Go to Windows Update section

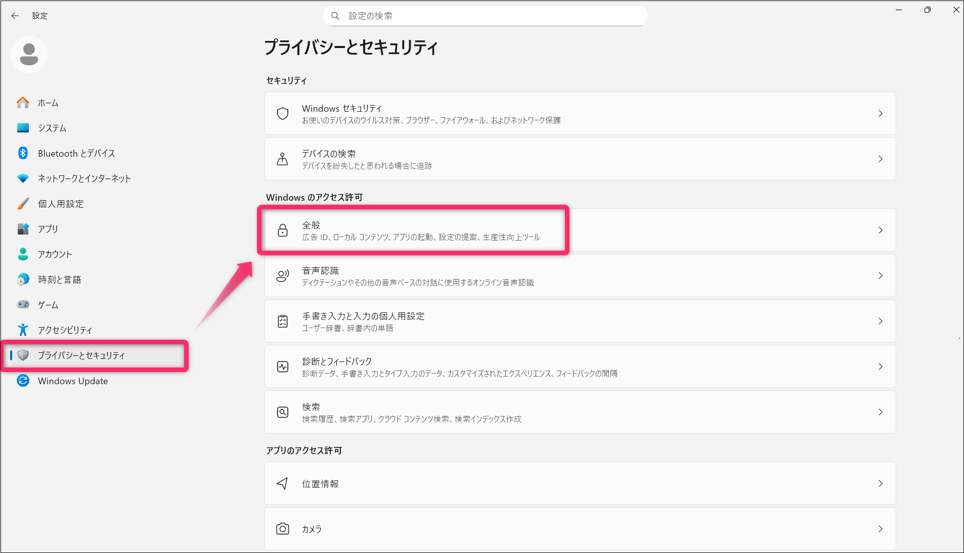click(x=73, y=381)
